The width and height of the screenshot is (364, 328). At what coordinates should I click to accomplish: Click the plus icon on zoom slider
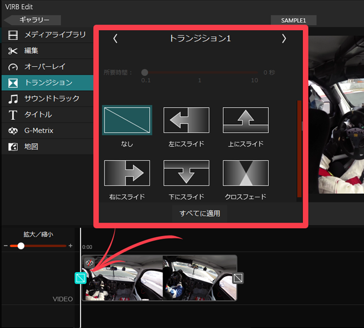click(71, 246)
